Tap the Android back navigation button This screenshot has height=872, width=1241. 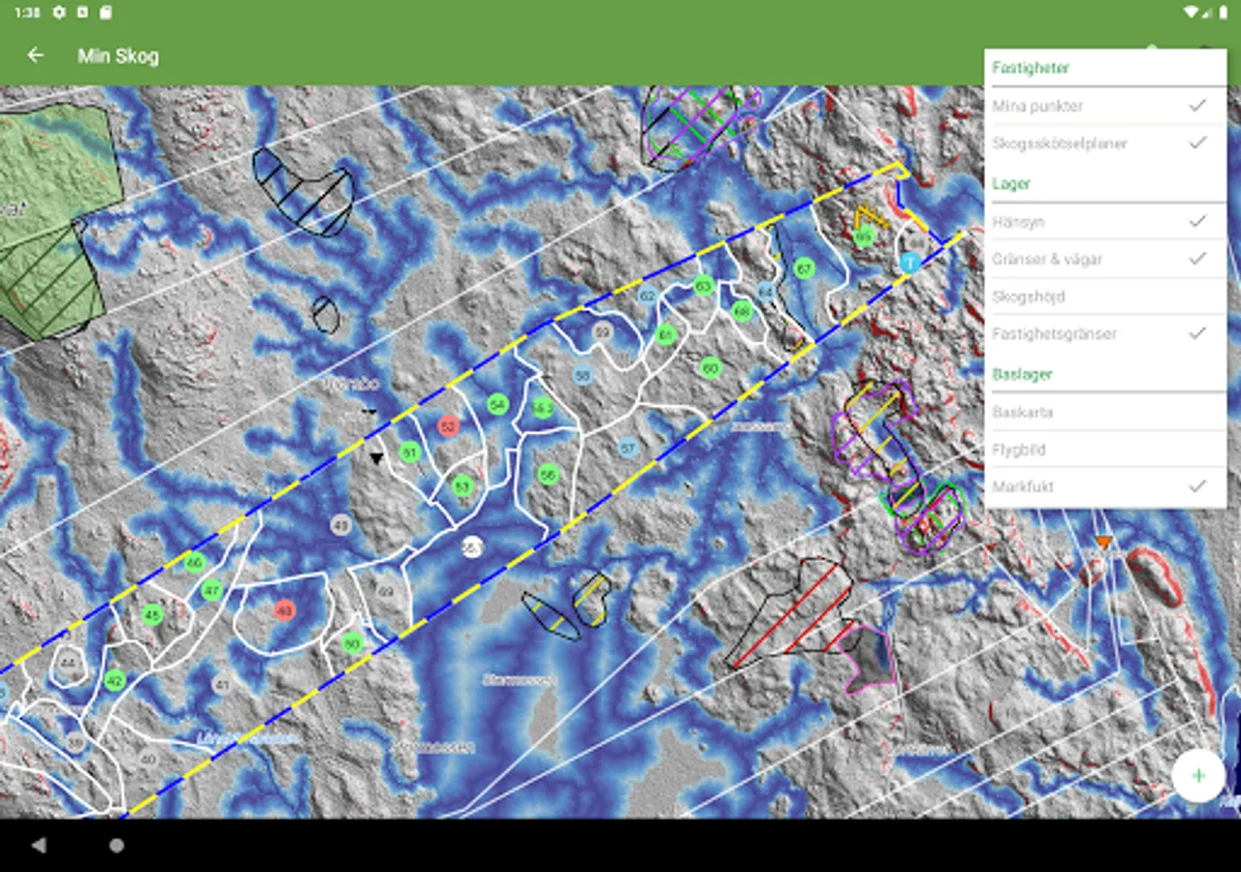pyautogui.click(x=39, y=846)
